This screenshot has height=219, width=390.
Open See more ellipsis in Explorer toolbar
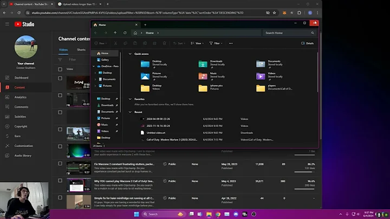pyautogui.click(x=231, y=43)
